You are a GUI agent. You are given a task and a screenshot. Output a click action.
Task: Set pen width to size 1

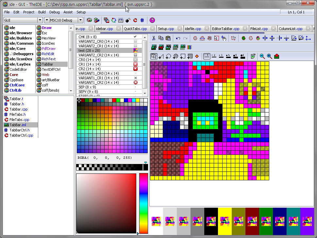(x=207, y=56)
